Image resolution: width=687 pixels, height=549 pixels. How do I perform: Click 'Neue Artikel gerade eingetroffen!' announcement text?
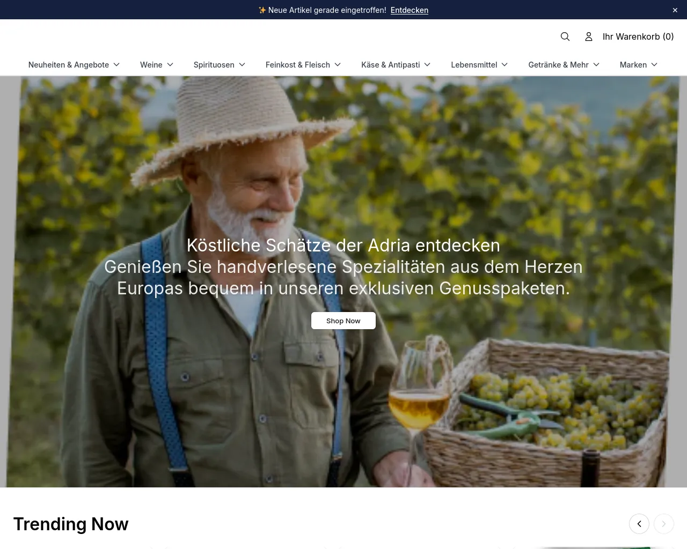[327, 10]
